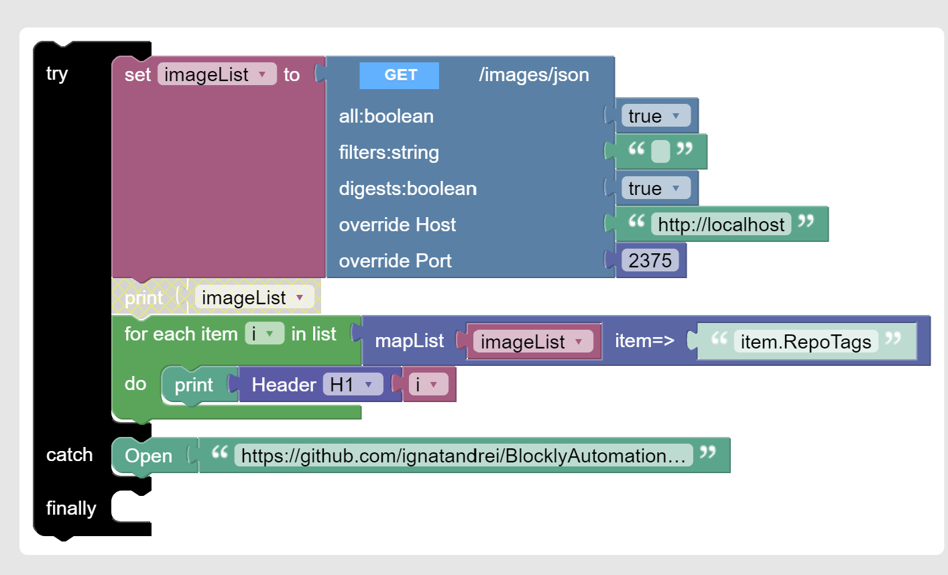Select the Open block in catch section
Image resolution: width=948 pixels, height=575 pixels.
pos(148,456)
